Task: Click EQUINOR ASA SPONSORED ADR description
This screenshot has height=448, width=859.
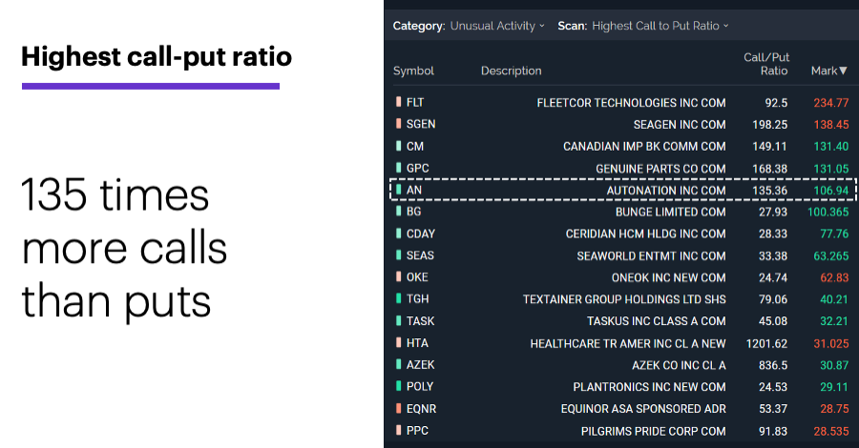Action: [x=643, y=409]
